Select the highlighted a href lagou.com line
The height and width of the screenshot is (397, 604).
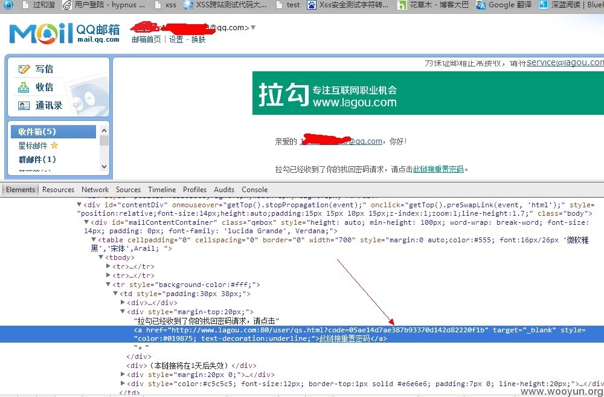point(302,334)
